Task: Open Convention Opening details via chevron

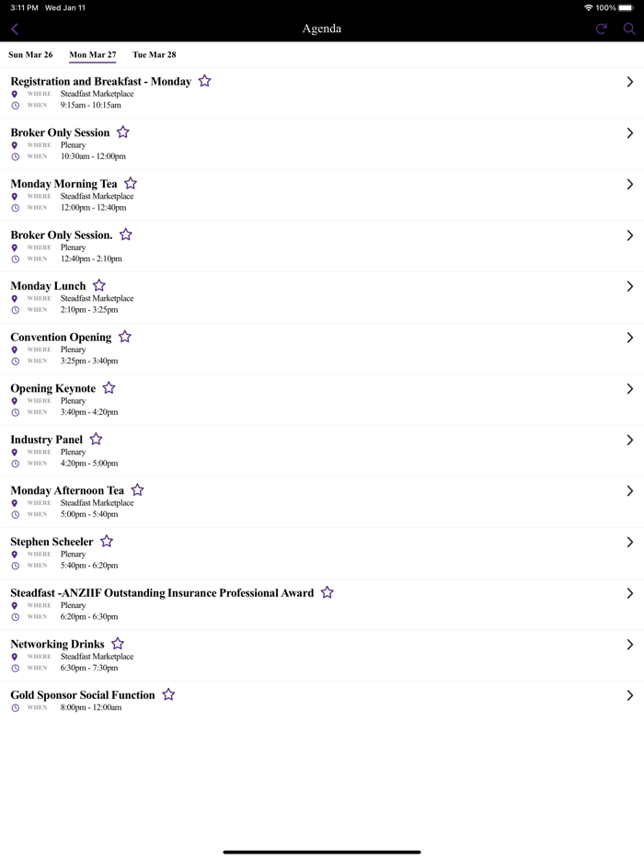Action: [x=629, y=338]
